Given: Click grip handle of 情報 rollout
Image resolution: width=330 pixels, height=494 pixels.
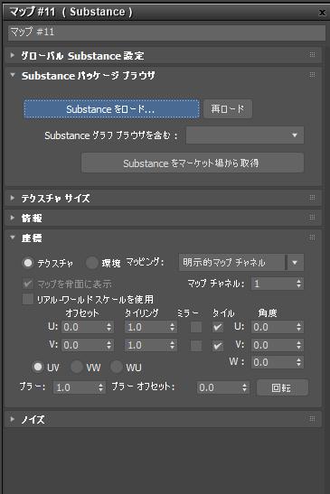Looking at the screenshot, I should pyautogui.click(x=312, y=218).
